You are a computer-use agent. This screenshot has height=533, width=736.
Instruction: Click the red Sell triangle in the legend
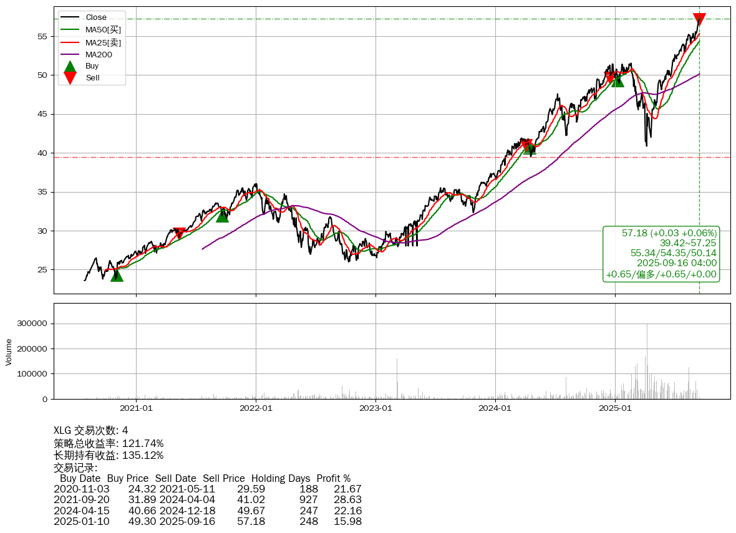pyautogui.click(x=70, y=78)
